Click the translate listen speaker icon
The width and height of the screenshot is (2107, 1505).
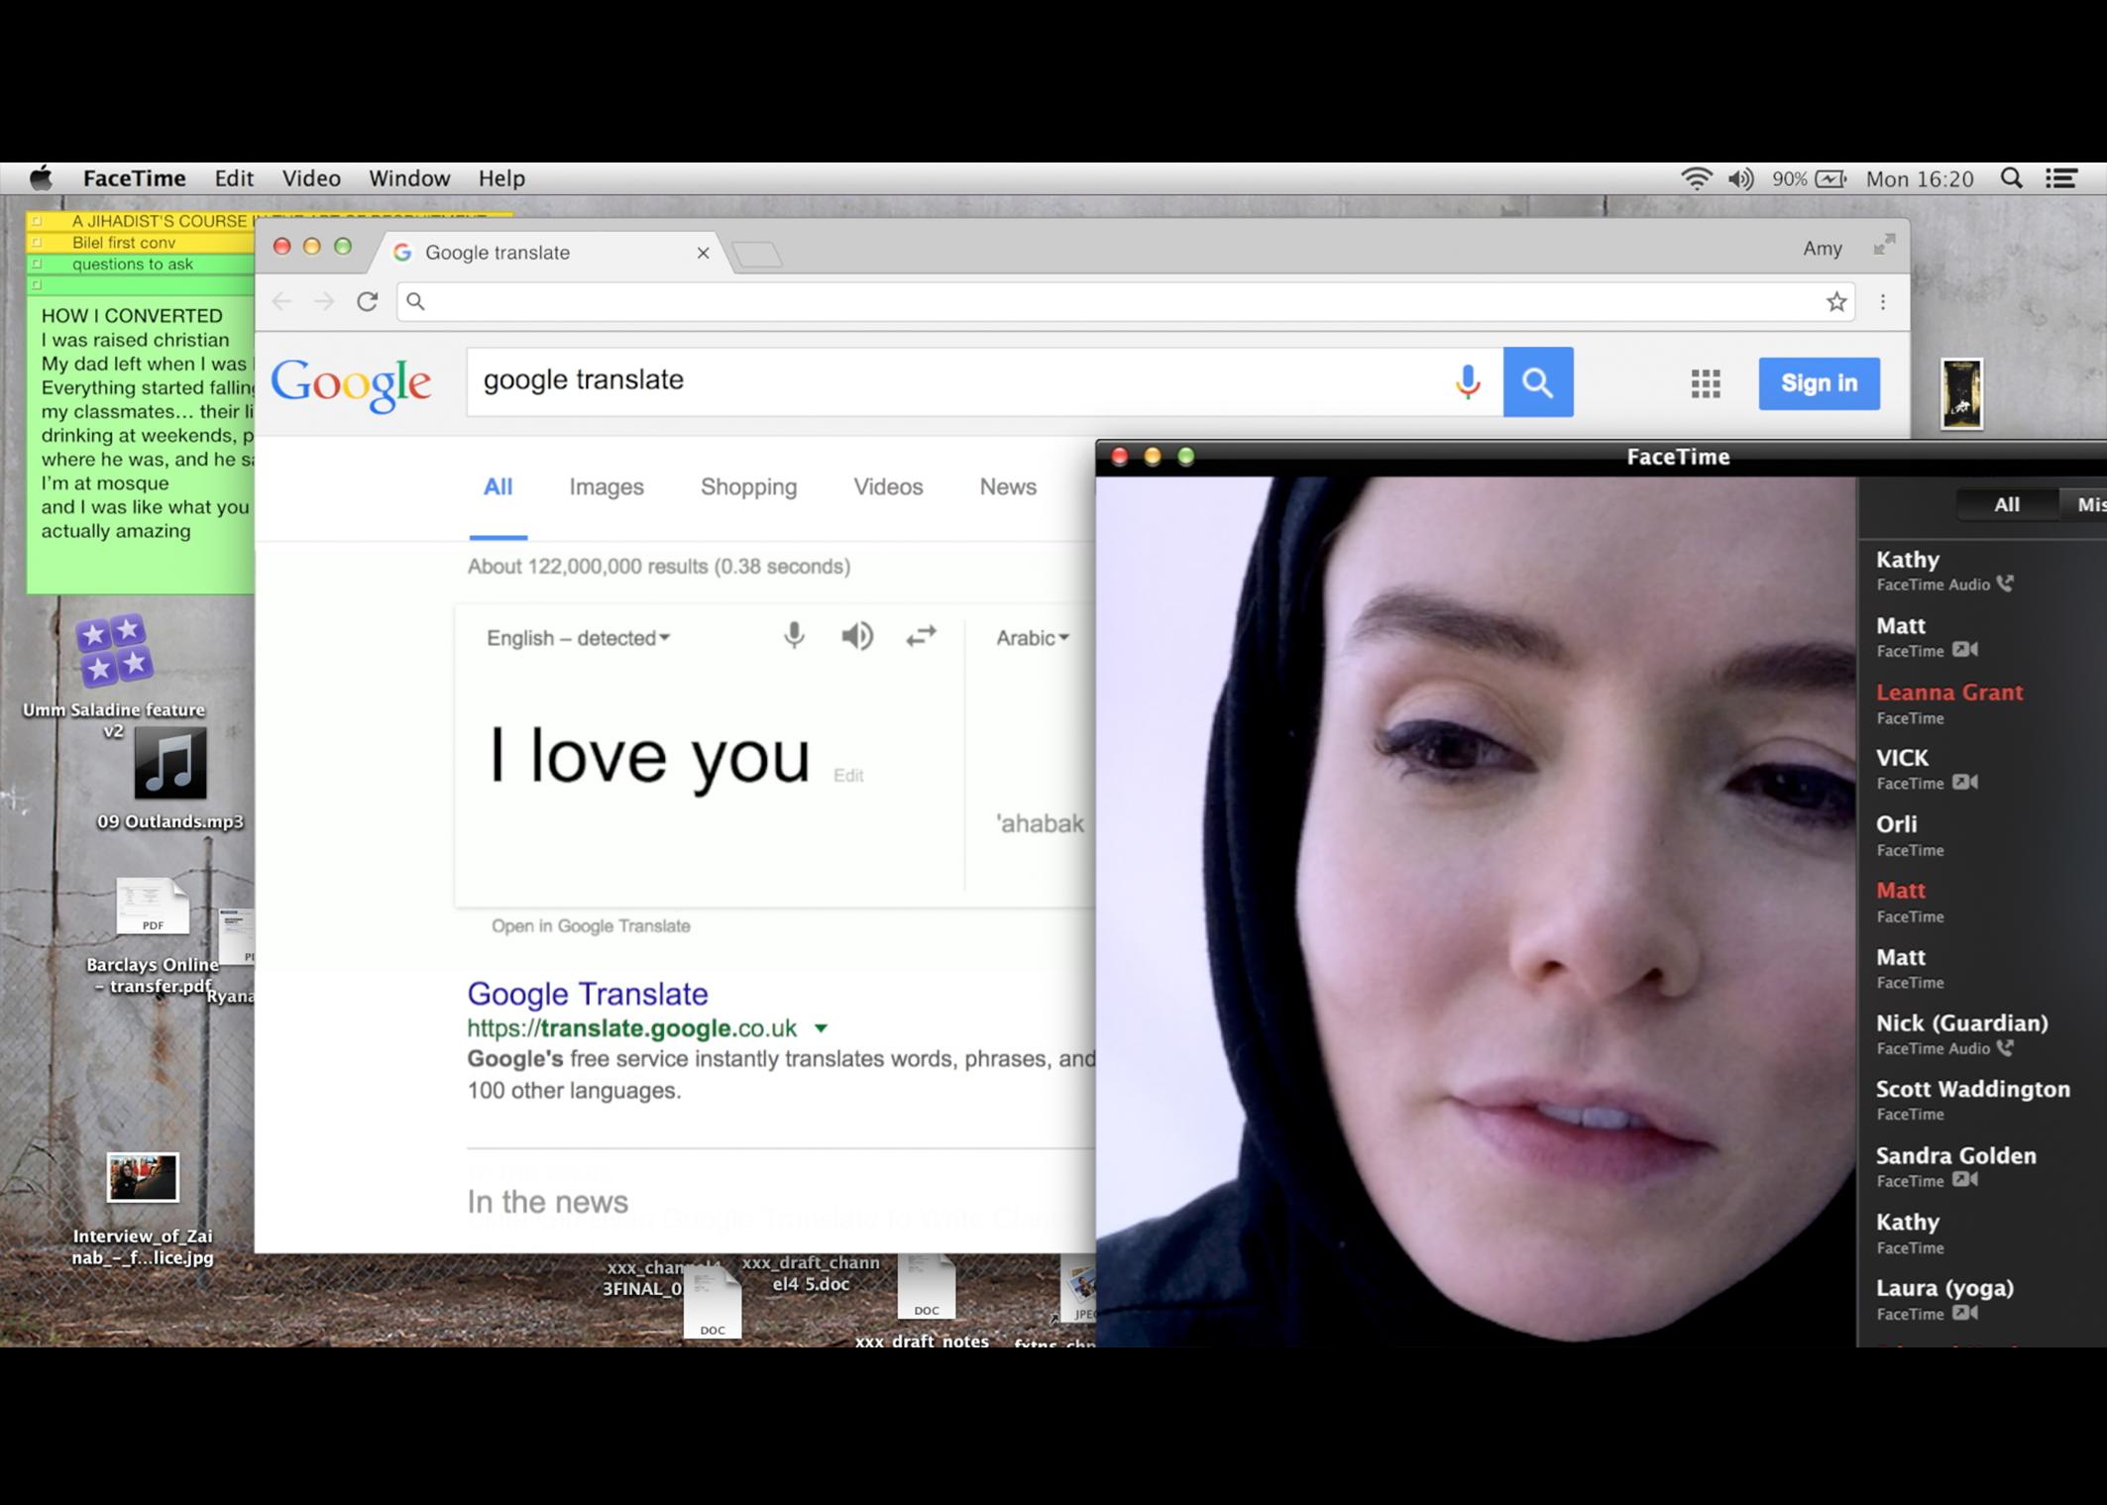click(857, 636)
